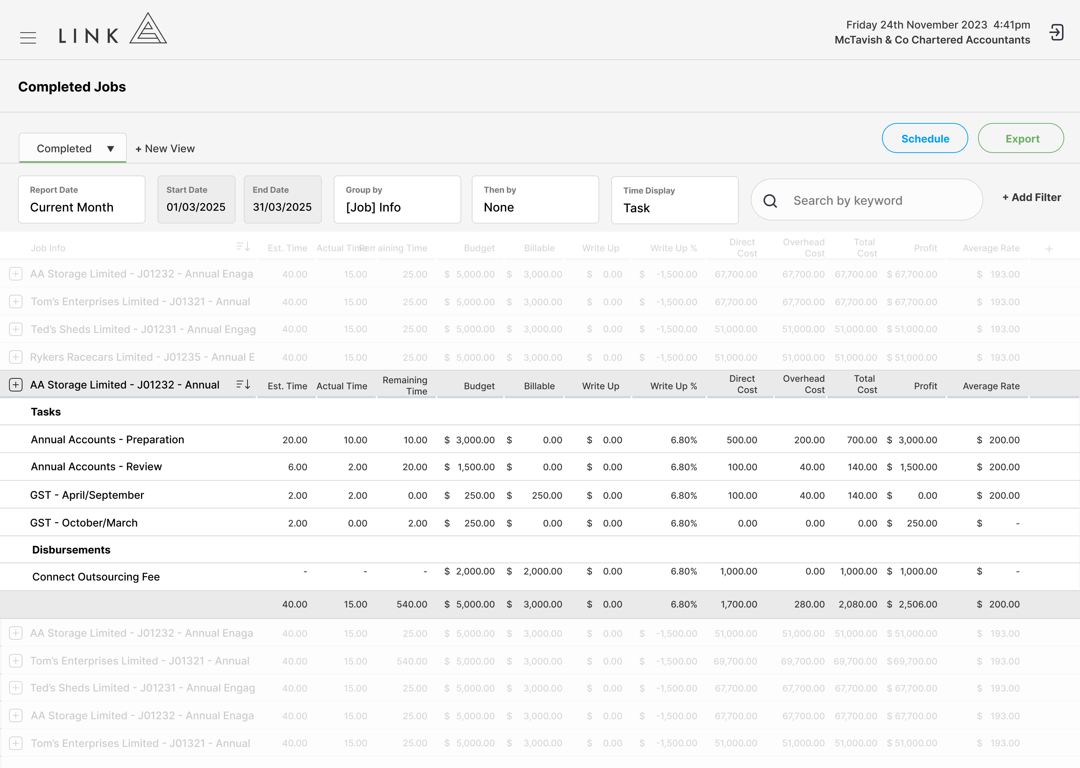Screen dimensions: 1080x768
Task: Click the Remaining Time column header
Action: (x=405, y=385)
